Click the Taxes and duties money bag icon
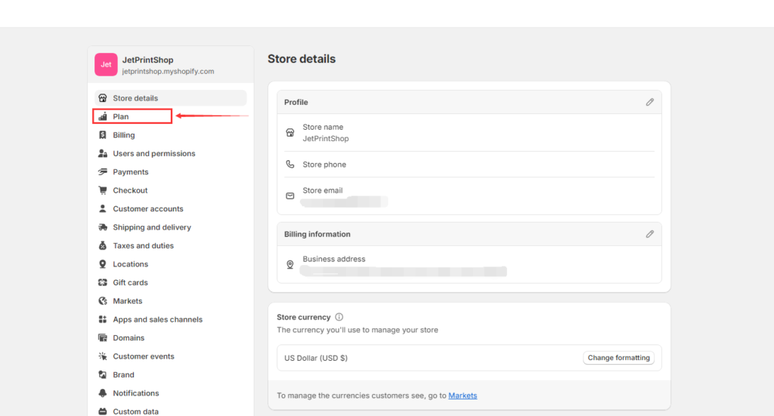774x416 pixels. 103,245
